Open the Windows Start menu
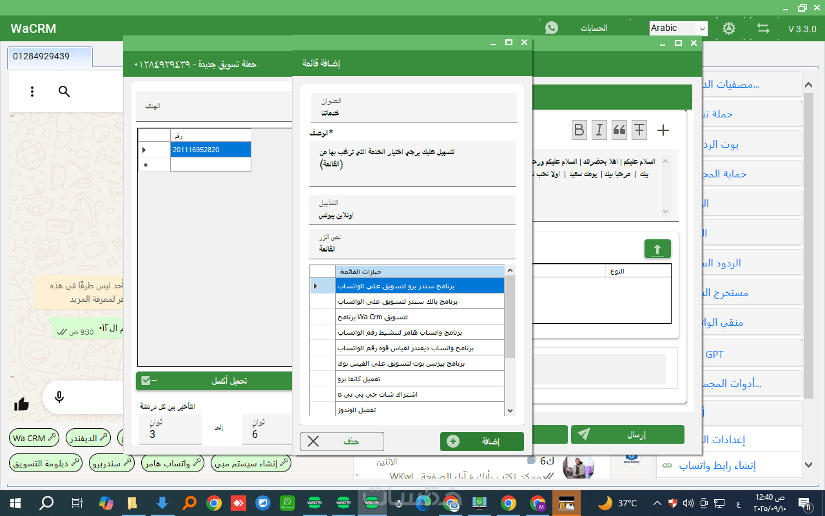The height and width of the screenshot is (516, 825). click(15, 503)
